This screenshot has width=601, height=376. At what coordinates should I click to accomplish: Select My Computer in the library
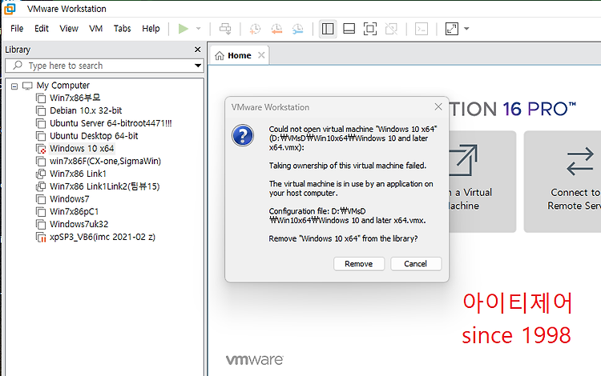pos(63,86)
